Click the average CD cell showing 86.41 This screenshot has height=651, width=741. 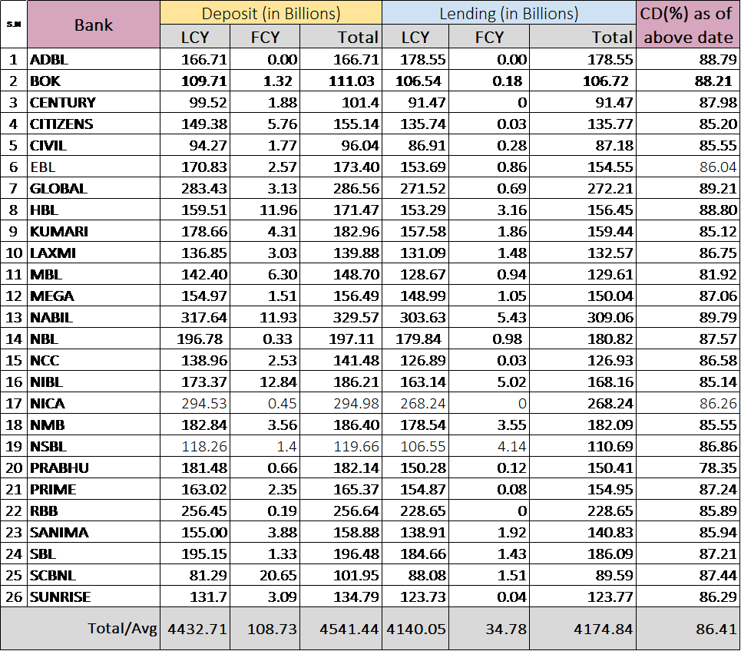click(x=688, y=629)
